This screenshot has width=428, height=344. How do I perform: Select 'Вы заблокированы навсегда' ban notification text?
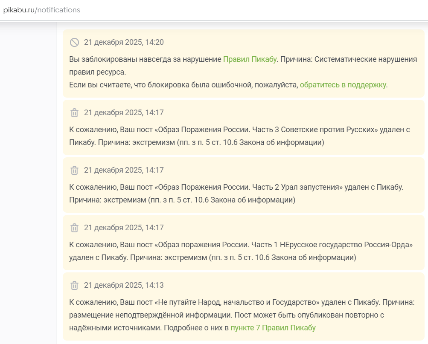pyautogui.click(x=243, y=66)
